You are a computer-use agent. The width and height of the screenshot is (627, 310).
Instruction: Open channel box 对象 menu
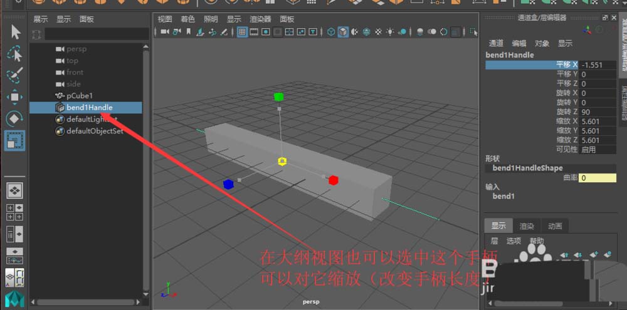pyautogui.click(x=542, y=44)
